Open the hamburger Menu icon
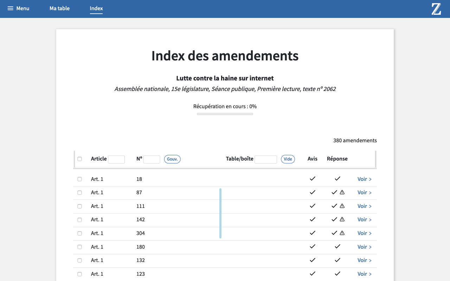450x281 pixels. pos(11,8)
